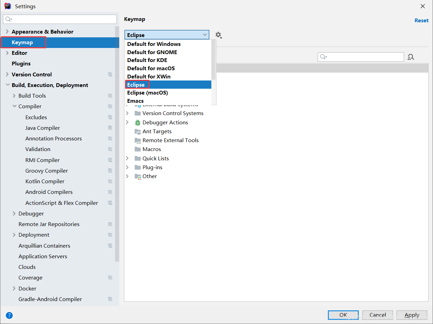Click project-level icon beside Deployment
The width and height of the screenshot is (433, 324).
110,235
